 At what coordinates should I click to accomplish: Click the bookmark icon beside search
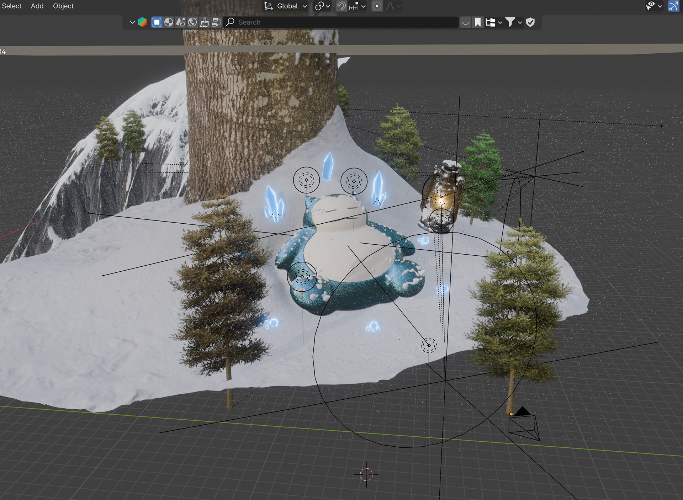pyautogui.click(x=478, y=22)
